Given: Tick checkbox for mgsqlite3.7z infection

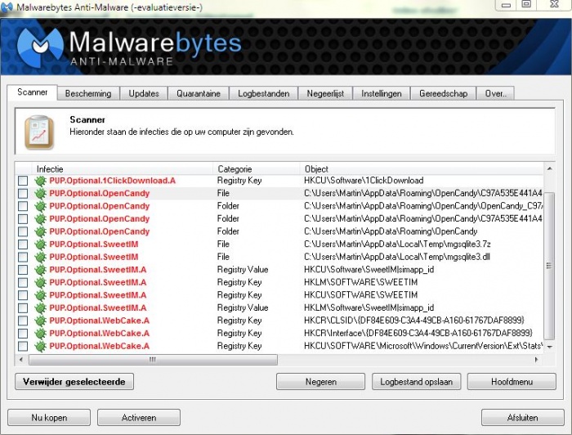Looking at the screenshot, I should click(23, 244).
